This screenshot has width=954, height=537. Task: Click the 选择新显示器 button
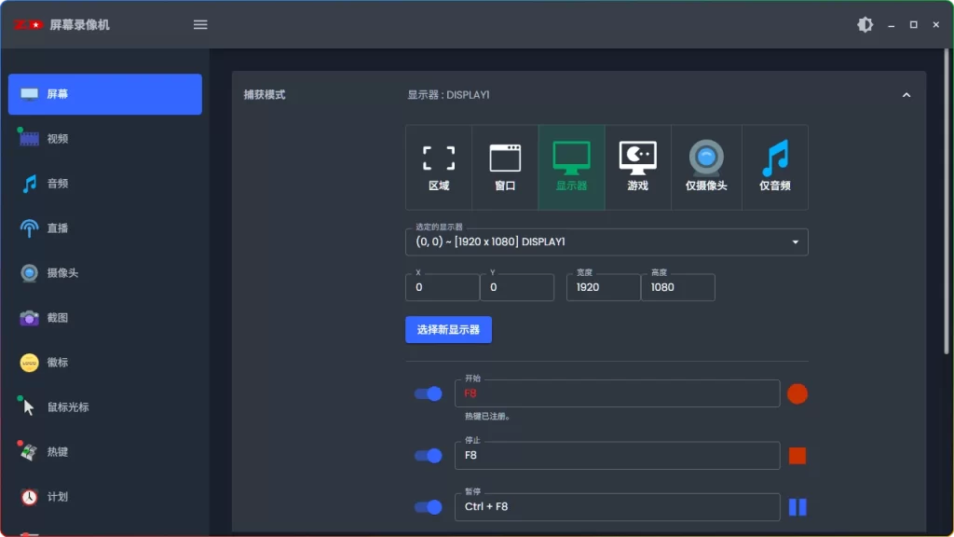448,329
